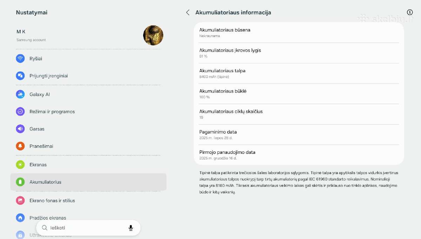Viewport: 421px width, 239px height.
Task: Select the Garsas speaker icon
Action: (x=20, y=129)
